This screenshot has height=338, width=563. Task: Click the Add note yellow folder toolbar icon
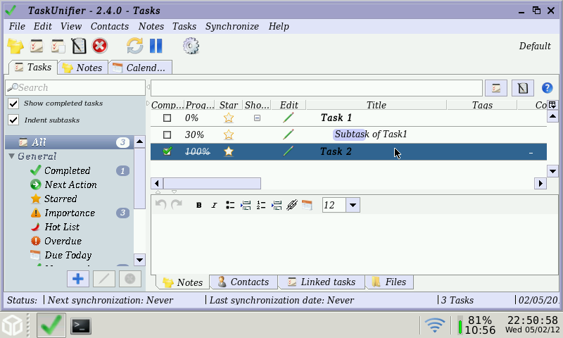tap(15, 46)
